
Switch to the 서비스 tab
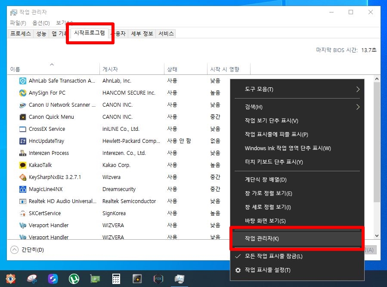point(166,34)
